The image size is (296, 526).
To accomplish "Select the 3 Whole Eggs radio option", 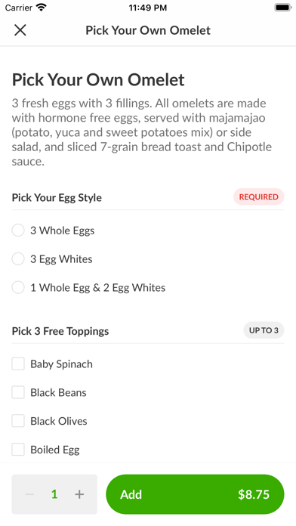I will click(x=18, y=231).
